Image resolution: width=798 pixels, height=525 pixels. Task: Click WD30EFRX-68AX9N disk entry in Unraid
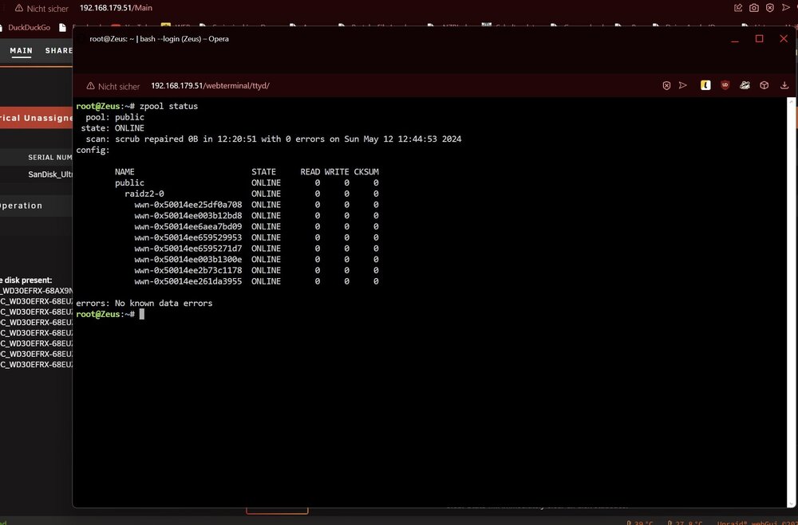[x=36, y=291]
